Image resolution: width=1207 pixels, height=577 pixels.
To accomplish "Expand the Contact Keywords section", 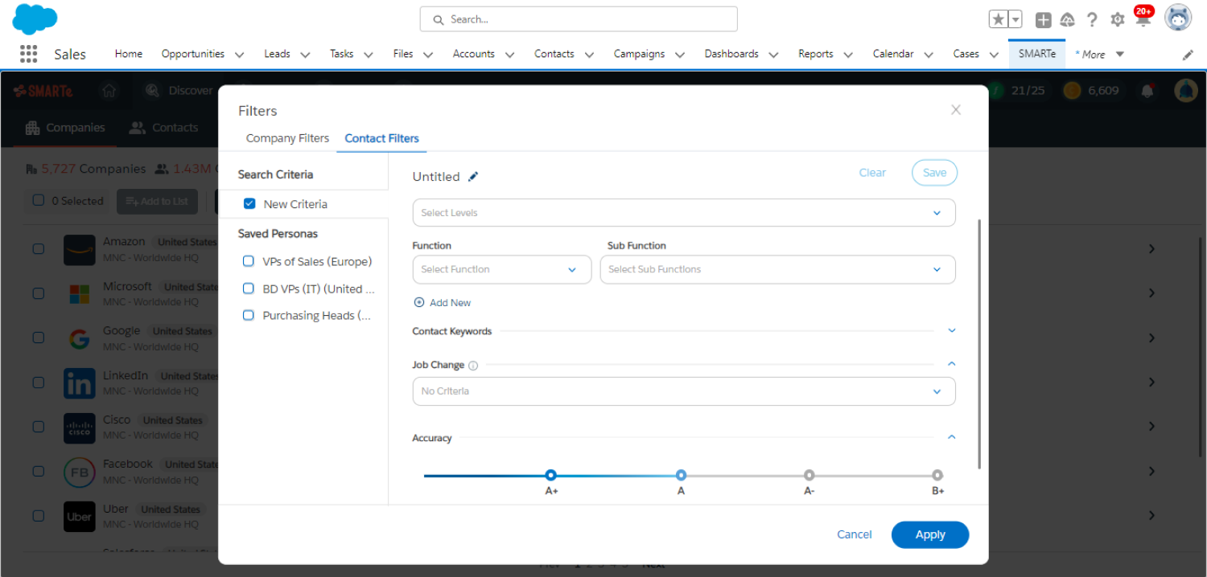I will pos(952,331).
